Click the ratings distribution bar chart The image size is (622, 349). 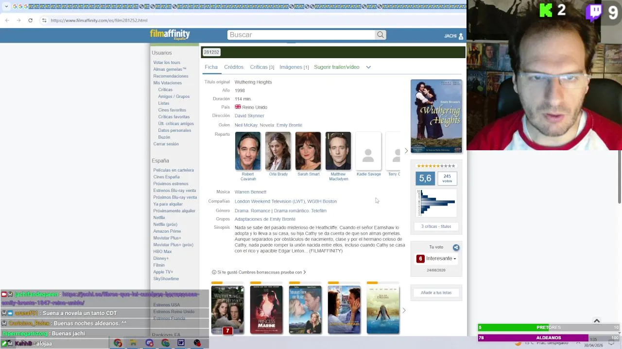(436, 203)
